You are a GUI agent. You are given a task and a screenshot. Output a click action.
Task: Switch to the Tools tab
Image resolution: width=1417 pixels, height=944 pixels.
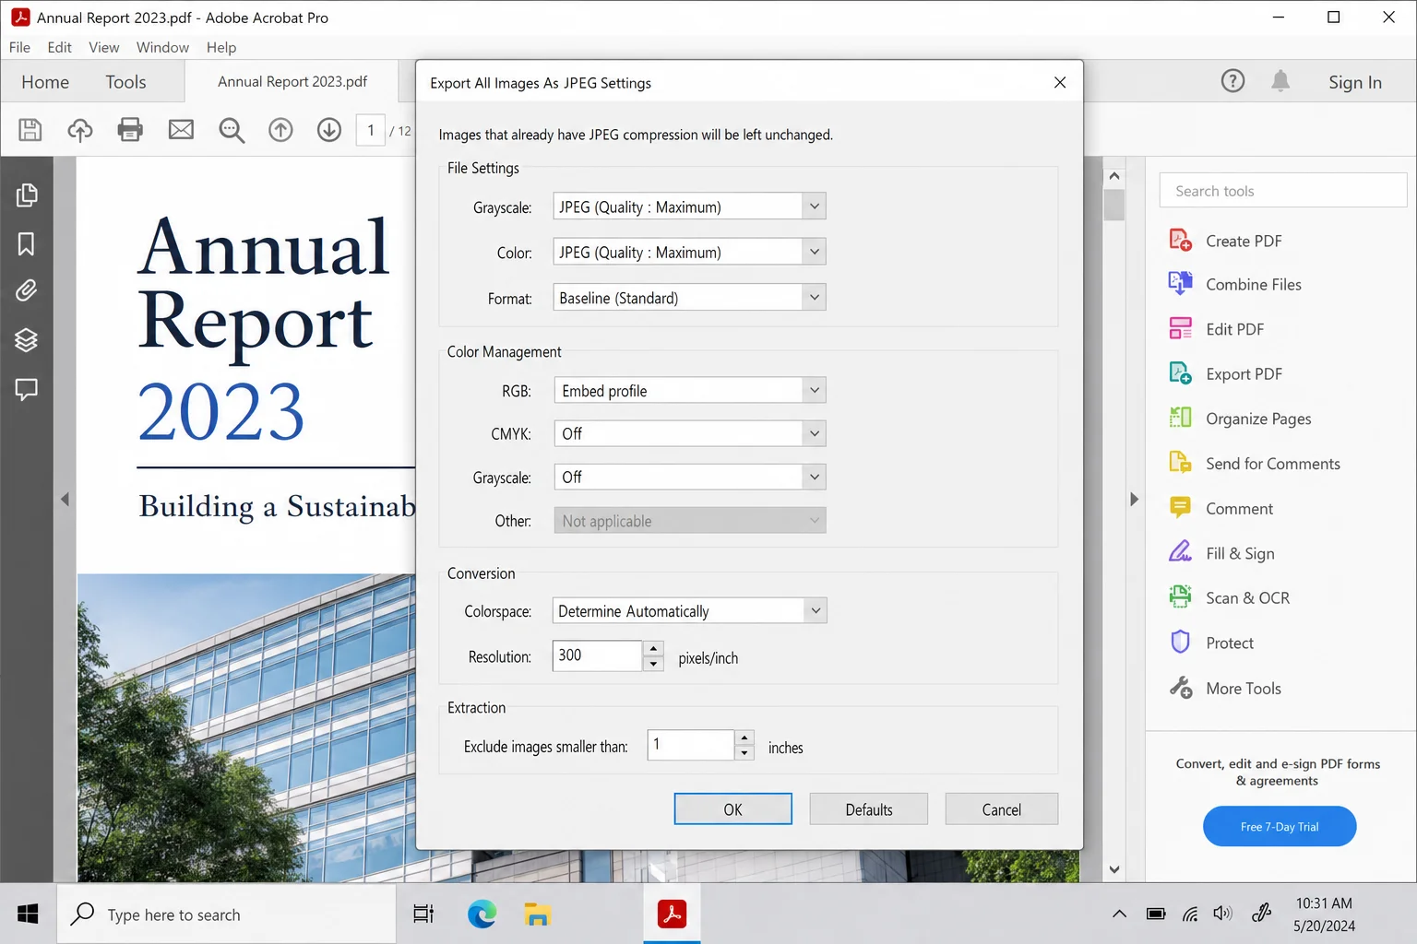click(x=125, y=82)
